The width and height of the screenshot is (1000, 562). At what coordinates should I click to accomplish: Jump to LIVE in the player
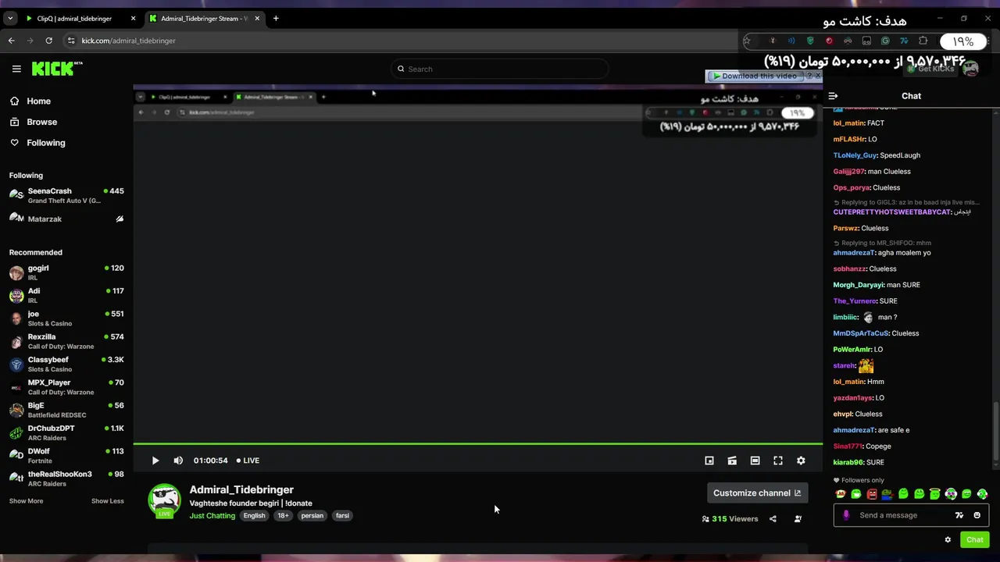pyautogui.click(x=248, y=461)
